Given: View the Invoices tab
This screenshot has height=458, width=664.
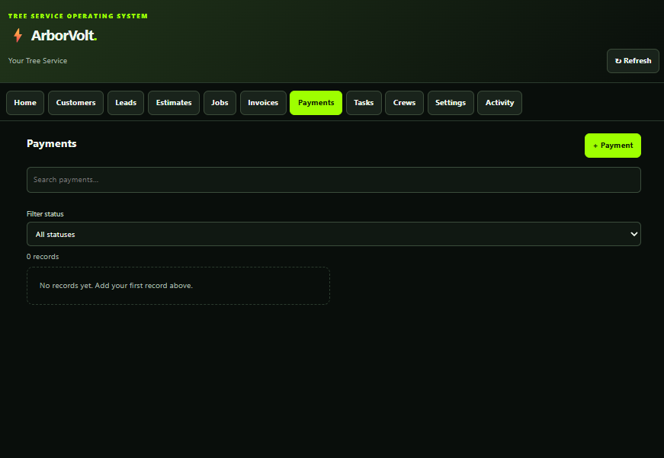Looking at the screenshot, I should pos(263,103).
